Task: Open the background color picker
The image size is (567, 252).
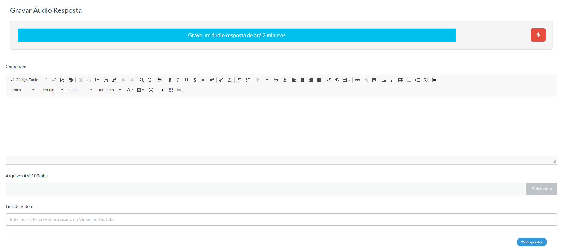Action: pyautogui.click(x=140, y=90)
